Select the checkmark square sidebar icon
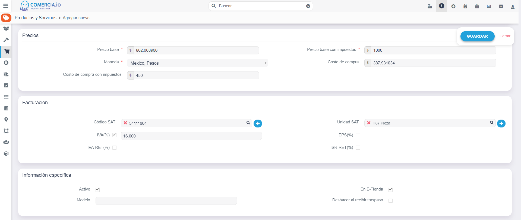This screenshot has height=220, width=521. [x=6, y=86]
